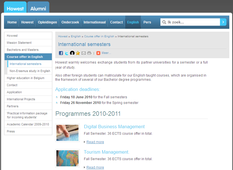The height and width of the screenshot is (170, 233).
Task: Open Onderzoek in navigation bar
Action: point(70,22)
